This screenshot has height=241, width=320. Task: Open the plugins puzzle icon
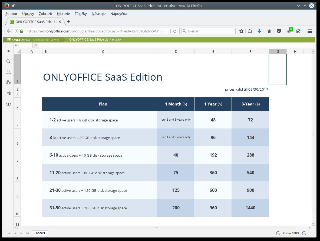(8, 82)
